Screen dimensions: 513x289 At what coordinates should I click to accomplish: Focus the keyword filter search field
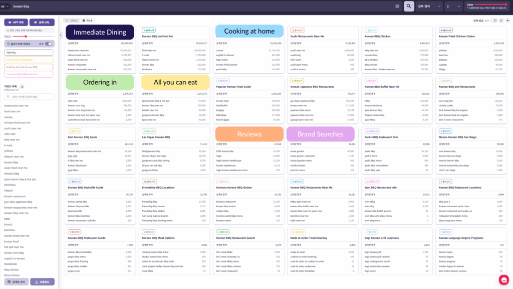coord(29,97)
